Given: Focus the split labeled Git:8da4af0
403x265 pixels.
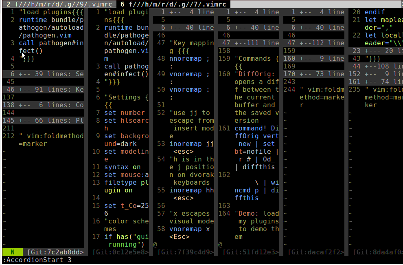Looking at the screenshot, I should tap(378, 252).
